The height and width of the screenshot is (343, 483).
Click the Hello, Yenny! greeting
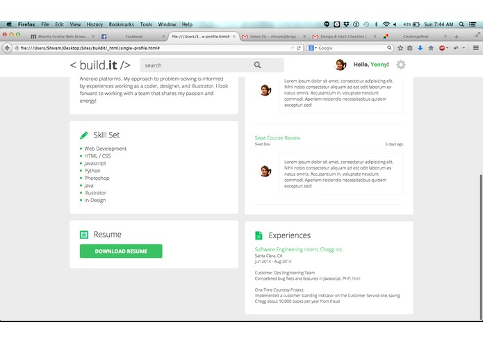[371, 65]
